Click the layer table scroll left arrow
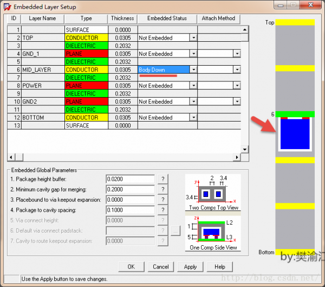 (x=11, y=157)
